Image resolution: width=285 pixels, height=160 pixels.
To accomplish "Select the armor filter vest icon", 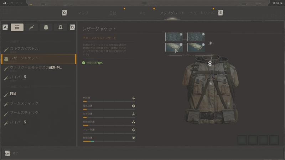I will [x=46, y=27].
